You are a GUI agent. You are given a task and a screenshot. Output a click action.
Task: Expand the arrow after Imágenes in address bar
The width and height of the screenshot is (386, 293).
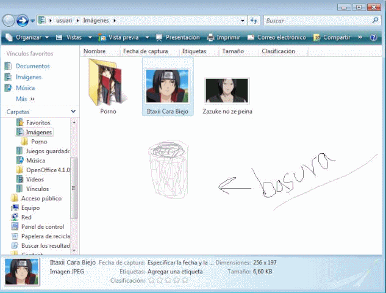[115, 21]
